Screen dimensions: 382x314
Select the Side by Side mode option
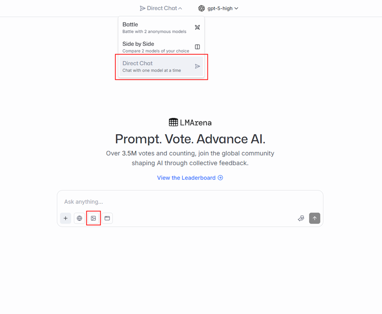(x=155, y=47)
